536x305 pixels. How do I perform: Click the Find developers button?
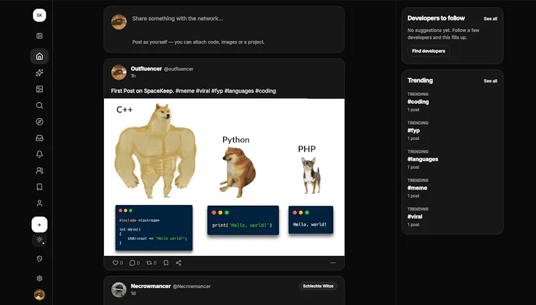coord(428,51)
